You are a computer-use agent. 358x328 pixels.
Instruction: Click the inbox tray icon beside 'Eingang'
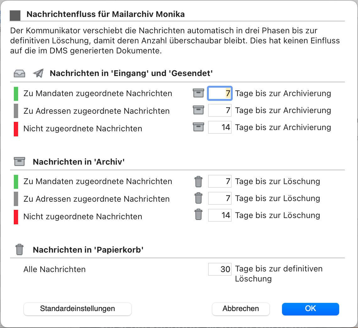19,74
